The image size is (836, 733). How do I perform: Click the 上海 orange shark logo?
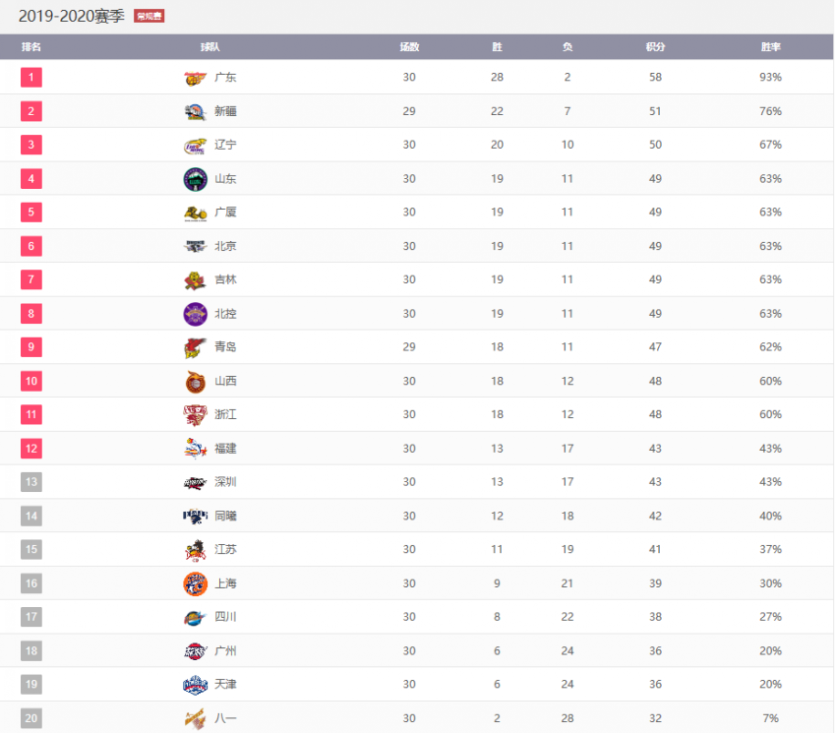pyautogui.click(x=195, y=583)
